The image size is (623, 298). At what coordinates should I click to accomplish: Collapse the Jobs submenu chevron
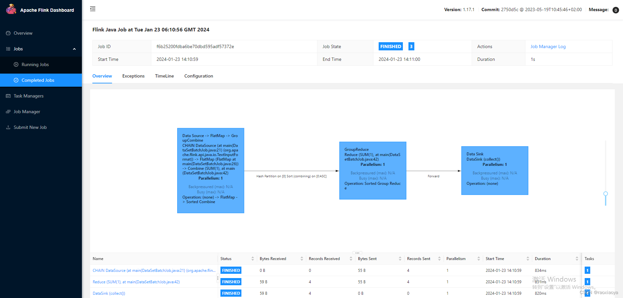(x=74, y=49)
